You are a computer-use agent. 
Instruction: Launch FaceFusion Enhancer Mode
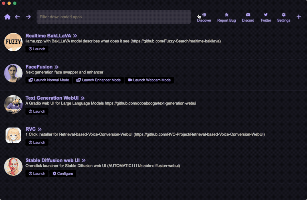[x=98, y=80]
